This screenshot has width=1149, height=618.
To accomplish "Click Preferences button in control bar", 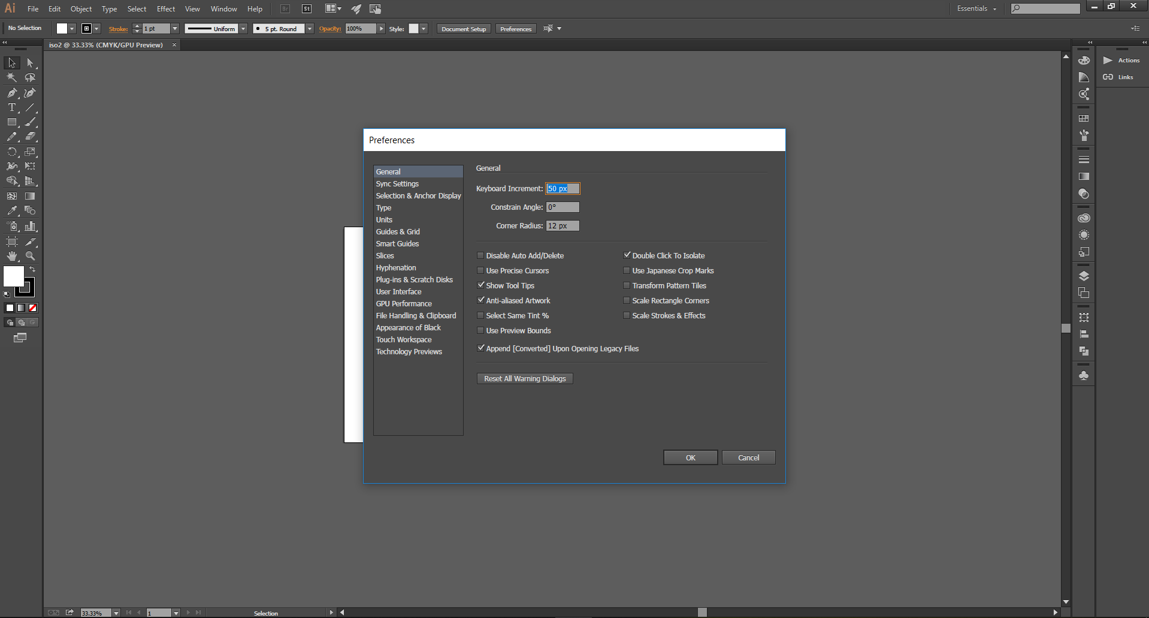I will [x=516, y=29].
